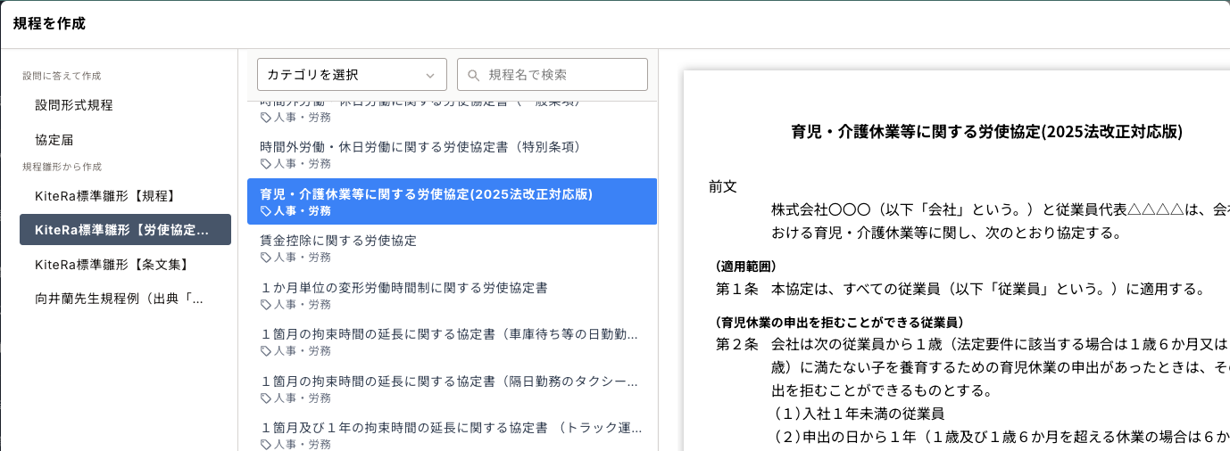
Task: Select 拘束時間の延長 協定書（隔日勤務のタクシー） template
Action: click(448, 382)
